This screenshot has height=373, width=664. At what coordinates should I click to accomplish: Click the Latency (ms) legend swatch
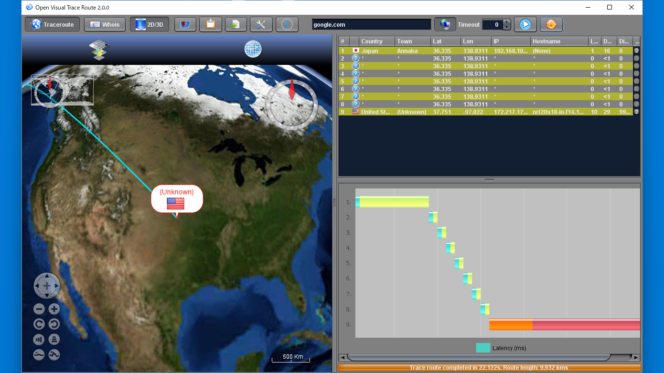pyautogui.click(x=483, y=348)
